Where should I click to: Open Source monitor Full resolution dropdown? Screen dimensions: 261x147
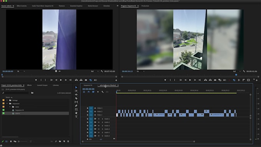click(94, 71)
